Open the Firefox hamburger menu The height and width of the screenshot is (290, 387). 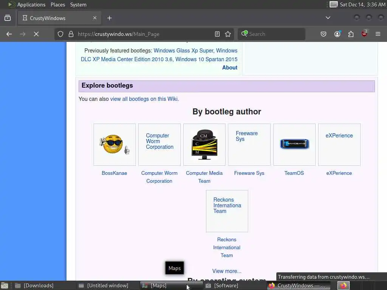click(x=378, y=34)
